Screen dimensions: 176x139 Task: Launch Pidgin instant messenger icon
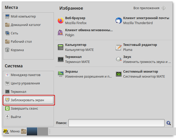pos(61,33)
